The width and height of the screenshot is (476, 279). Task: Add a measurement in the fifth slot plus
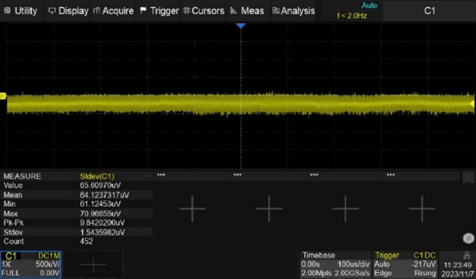(x=422, y=209)
